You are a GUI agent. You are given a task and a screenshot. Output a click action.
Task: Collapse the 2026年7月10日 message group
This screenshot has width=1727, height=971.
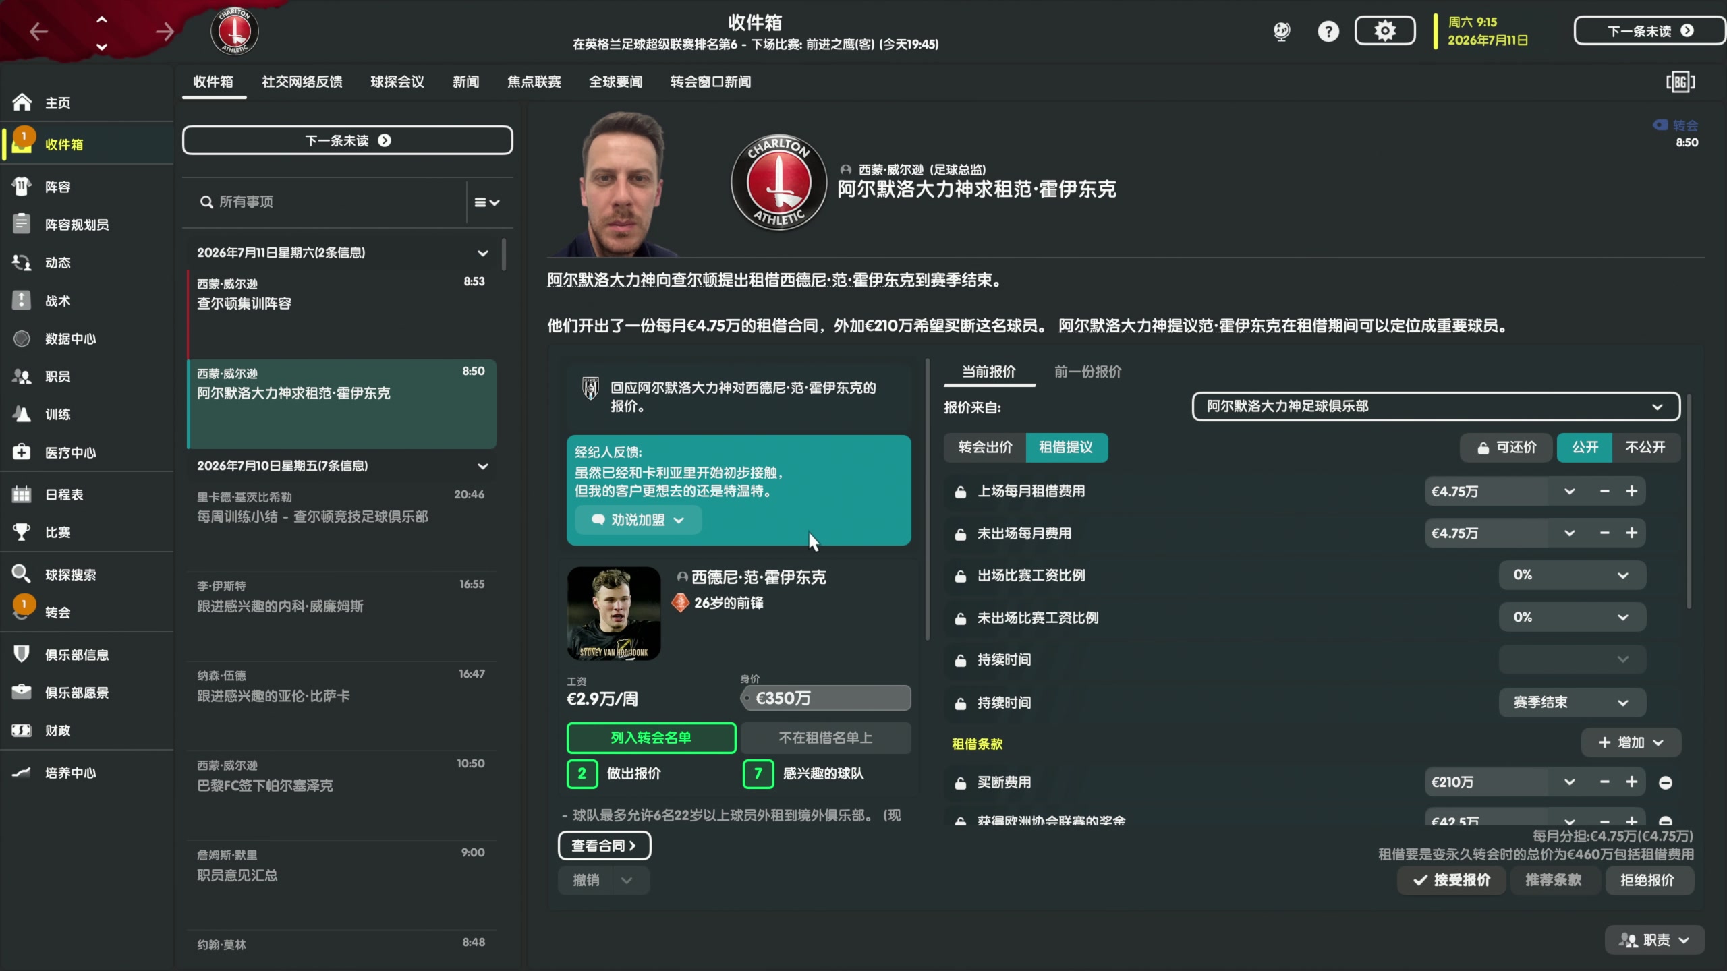(483, 466)
